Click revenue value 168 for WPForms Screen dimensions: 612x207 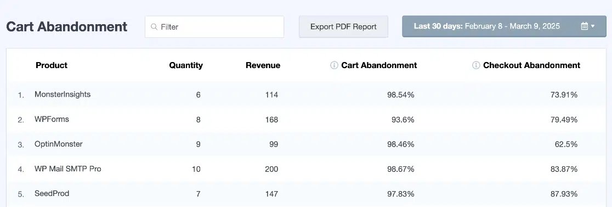271,120
